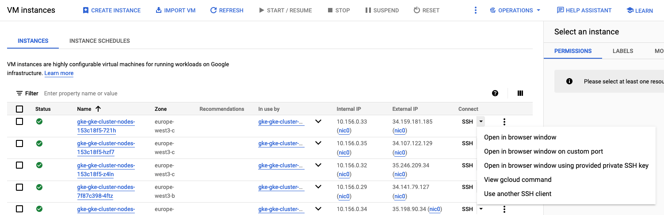
Task: Click running status icon for instance hzf7
Action: (39, 143)
